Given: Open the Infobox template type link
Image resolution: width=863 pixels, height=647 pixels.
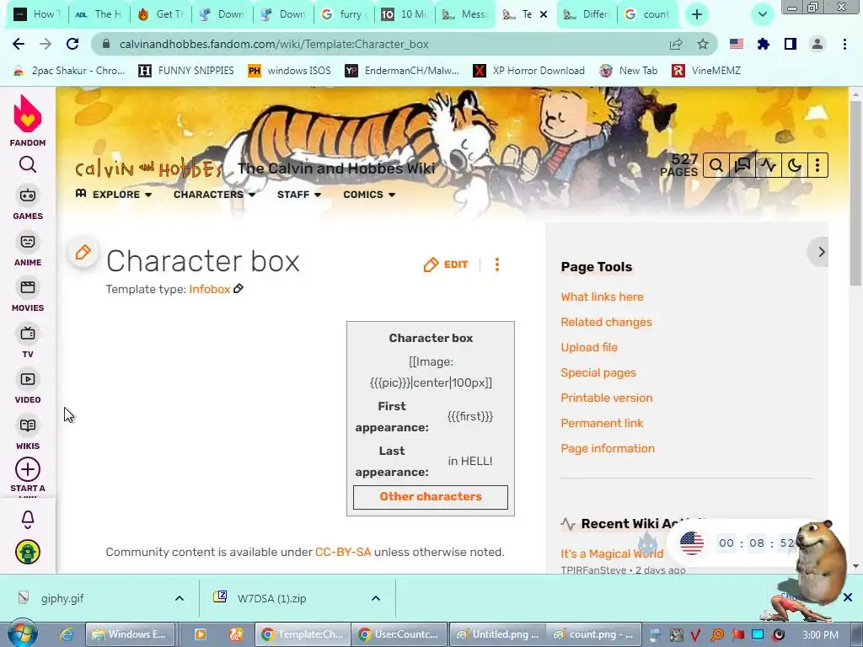Looking at the screenshot, I should (x=209, y=289).
